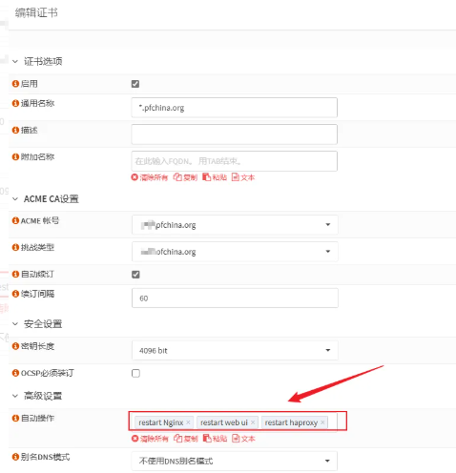Enable the OCSP必须装订 checkbox

tap(135, 373)
